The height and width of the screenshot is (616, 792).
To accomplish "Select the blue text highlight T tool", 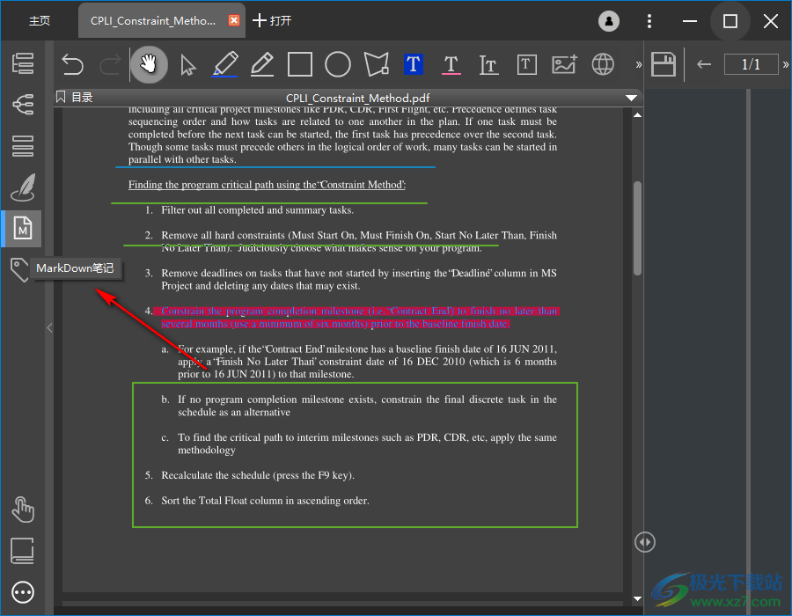I will tap(414, 64).
